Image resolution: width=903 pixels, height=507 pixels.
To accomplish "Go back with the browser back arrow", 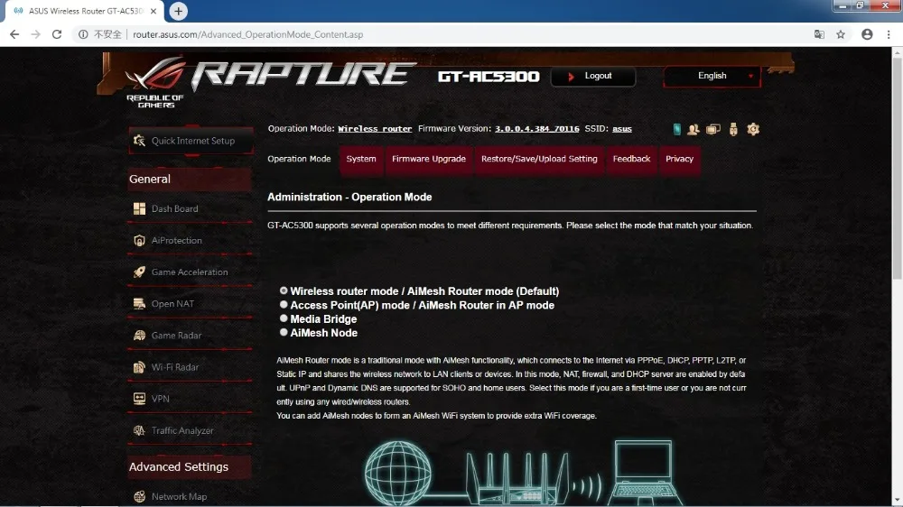I will tap(14, 34).
